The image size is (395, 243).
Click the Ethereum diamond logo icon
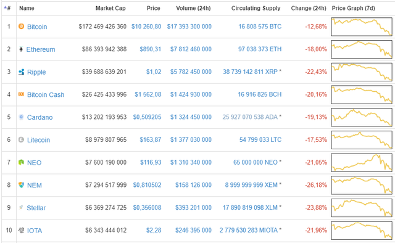(21, 49)
